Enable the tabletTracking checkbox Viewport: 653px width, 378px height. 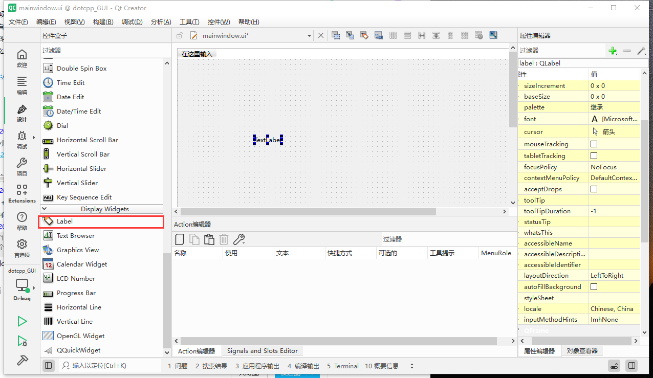click(x=594, y=155)
